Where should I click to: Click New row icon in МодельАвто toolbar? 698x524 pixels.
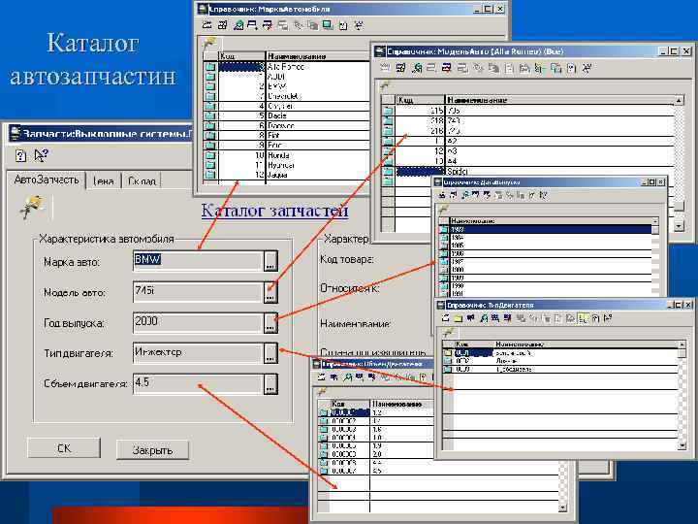point(386,68)
